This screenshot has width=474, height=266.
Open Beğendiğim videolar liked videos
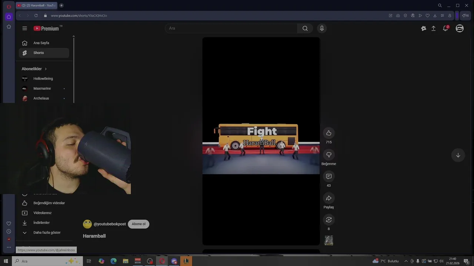pyautogui.click(x=44, y=203)
